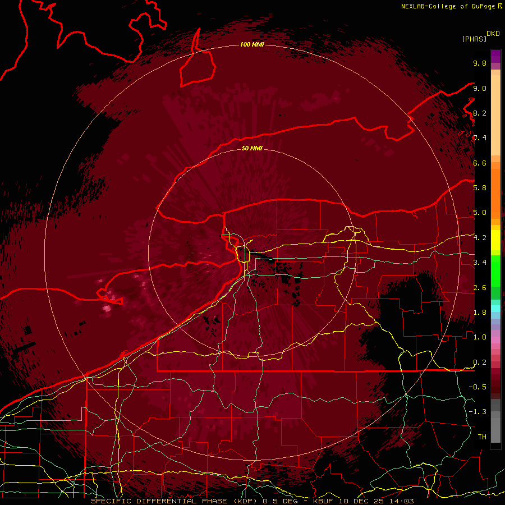Select the 3.4 legend value

point(480,262)
